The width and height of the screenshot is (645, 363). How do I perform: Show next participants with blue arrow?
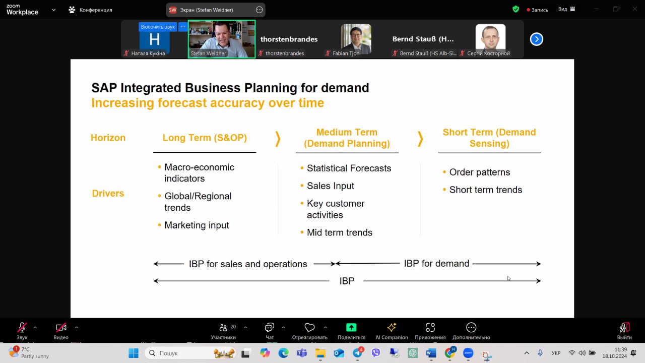pos(537,39)
